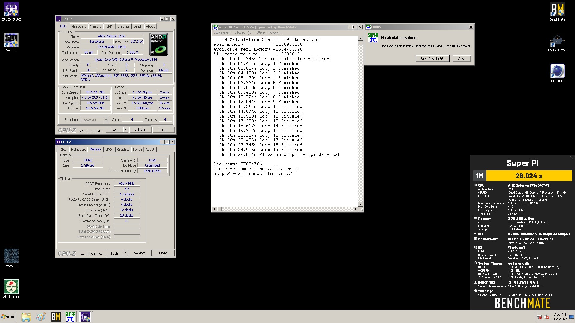The image size is (575, 323).
Task: Click Save Result (F6) button
Action: 432,59
